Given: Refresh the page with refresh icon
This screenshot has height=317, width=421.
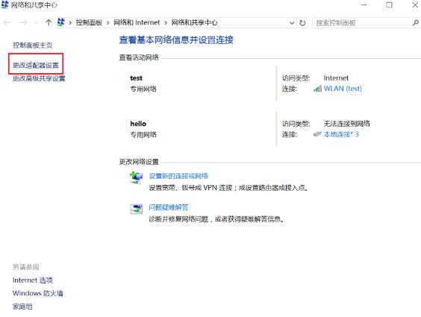Looking at the screenshot, I should tap(302, 23).
